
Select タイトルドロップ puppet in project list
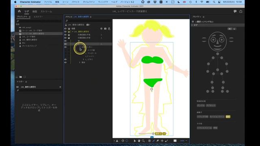click(x=29, y=46)
